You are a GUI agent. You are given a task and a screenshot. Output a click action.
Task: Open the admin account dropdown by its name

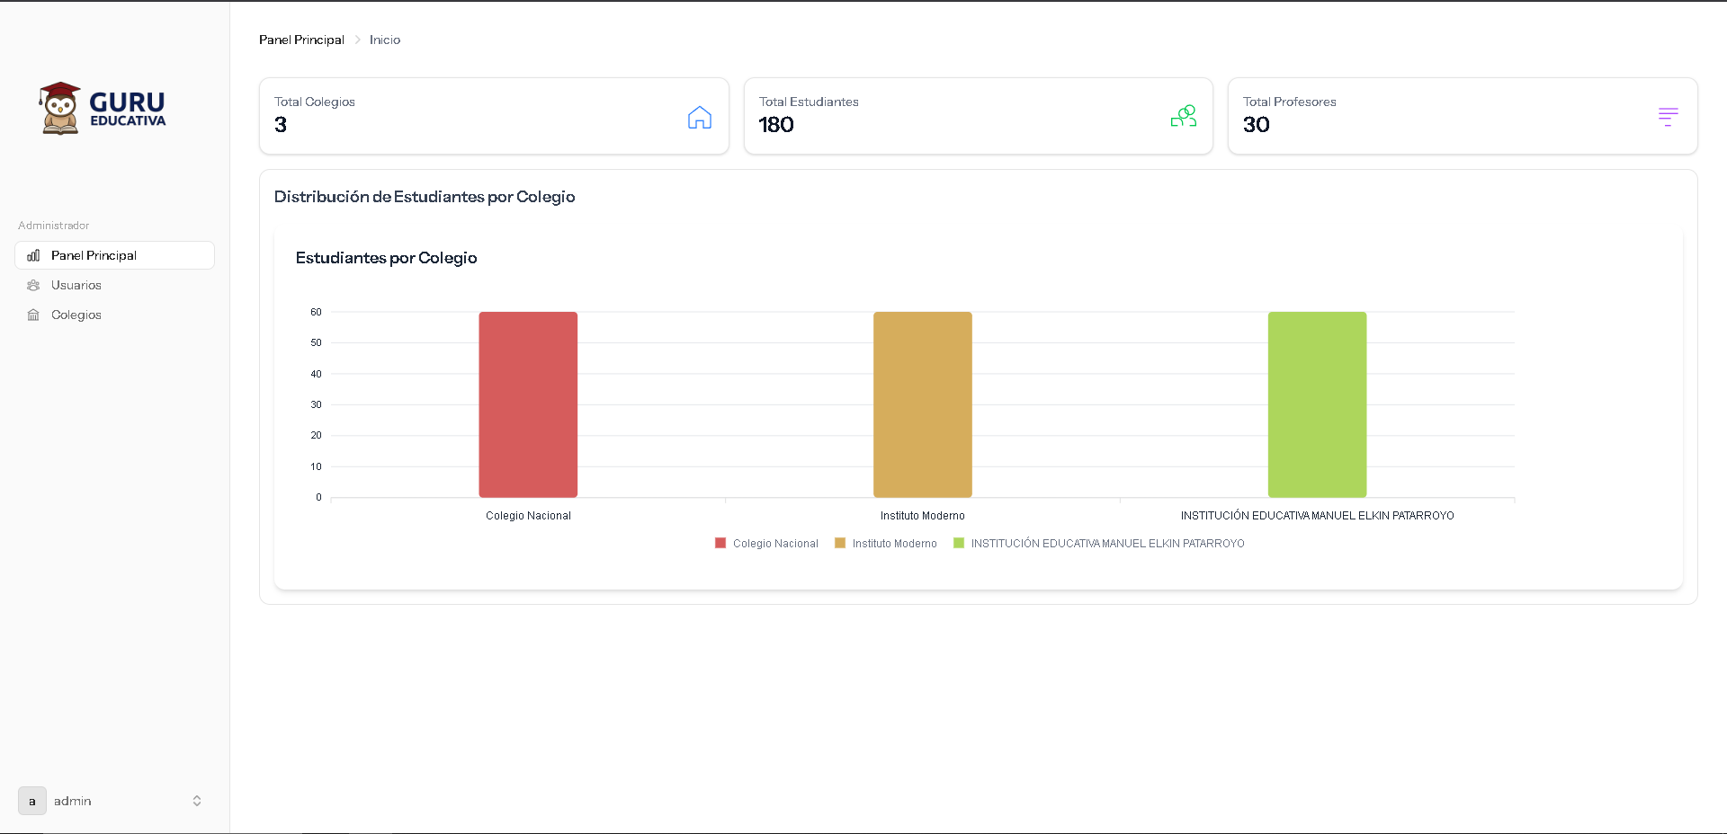73,801
